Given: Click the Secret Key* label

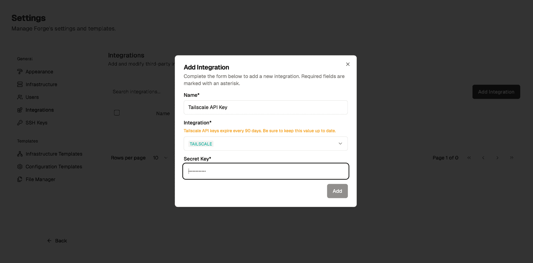Looking at the screenshot, I should [197, 159].
